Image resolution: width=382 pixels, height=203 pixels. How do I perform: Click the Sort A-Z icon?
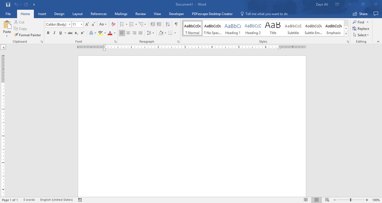[167, 24]
